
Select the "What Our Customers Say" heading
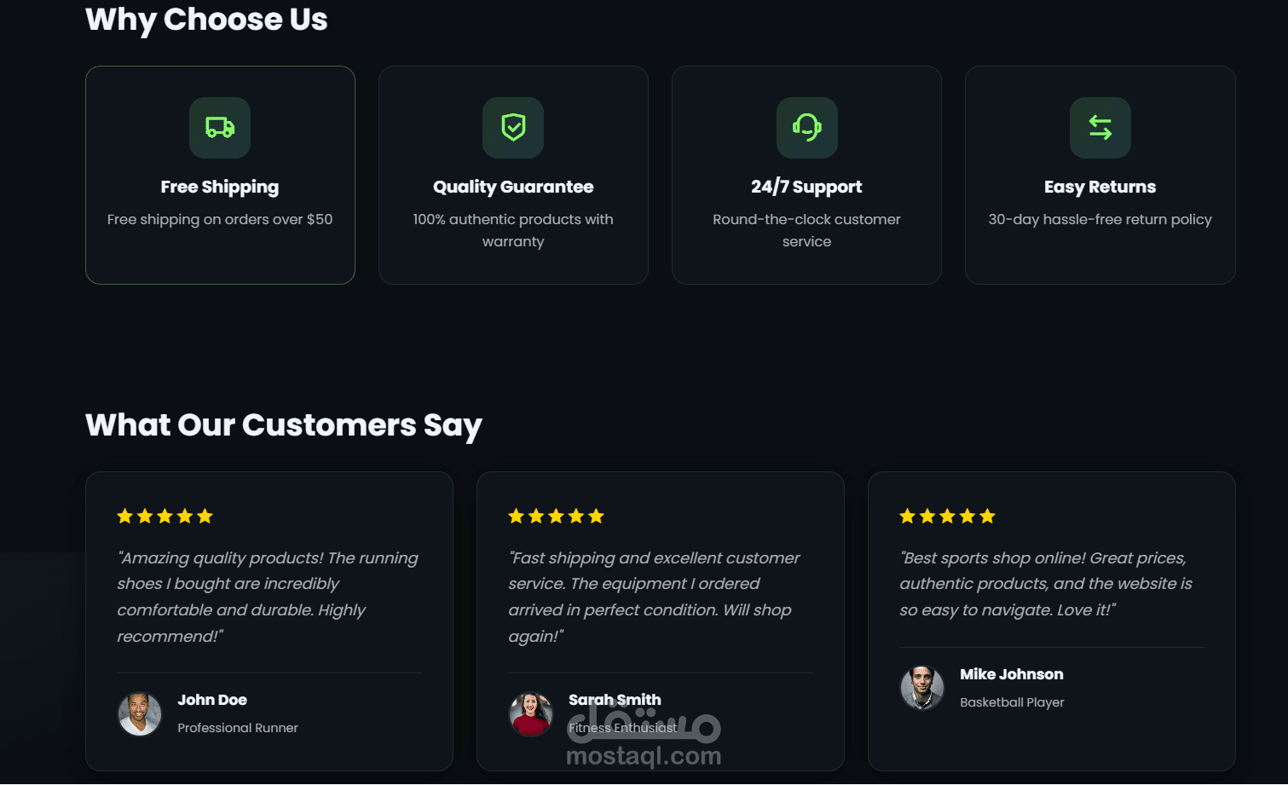click(284, 424)
